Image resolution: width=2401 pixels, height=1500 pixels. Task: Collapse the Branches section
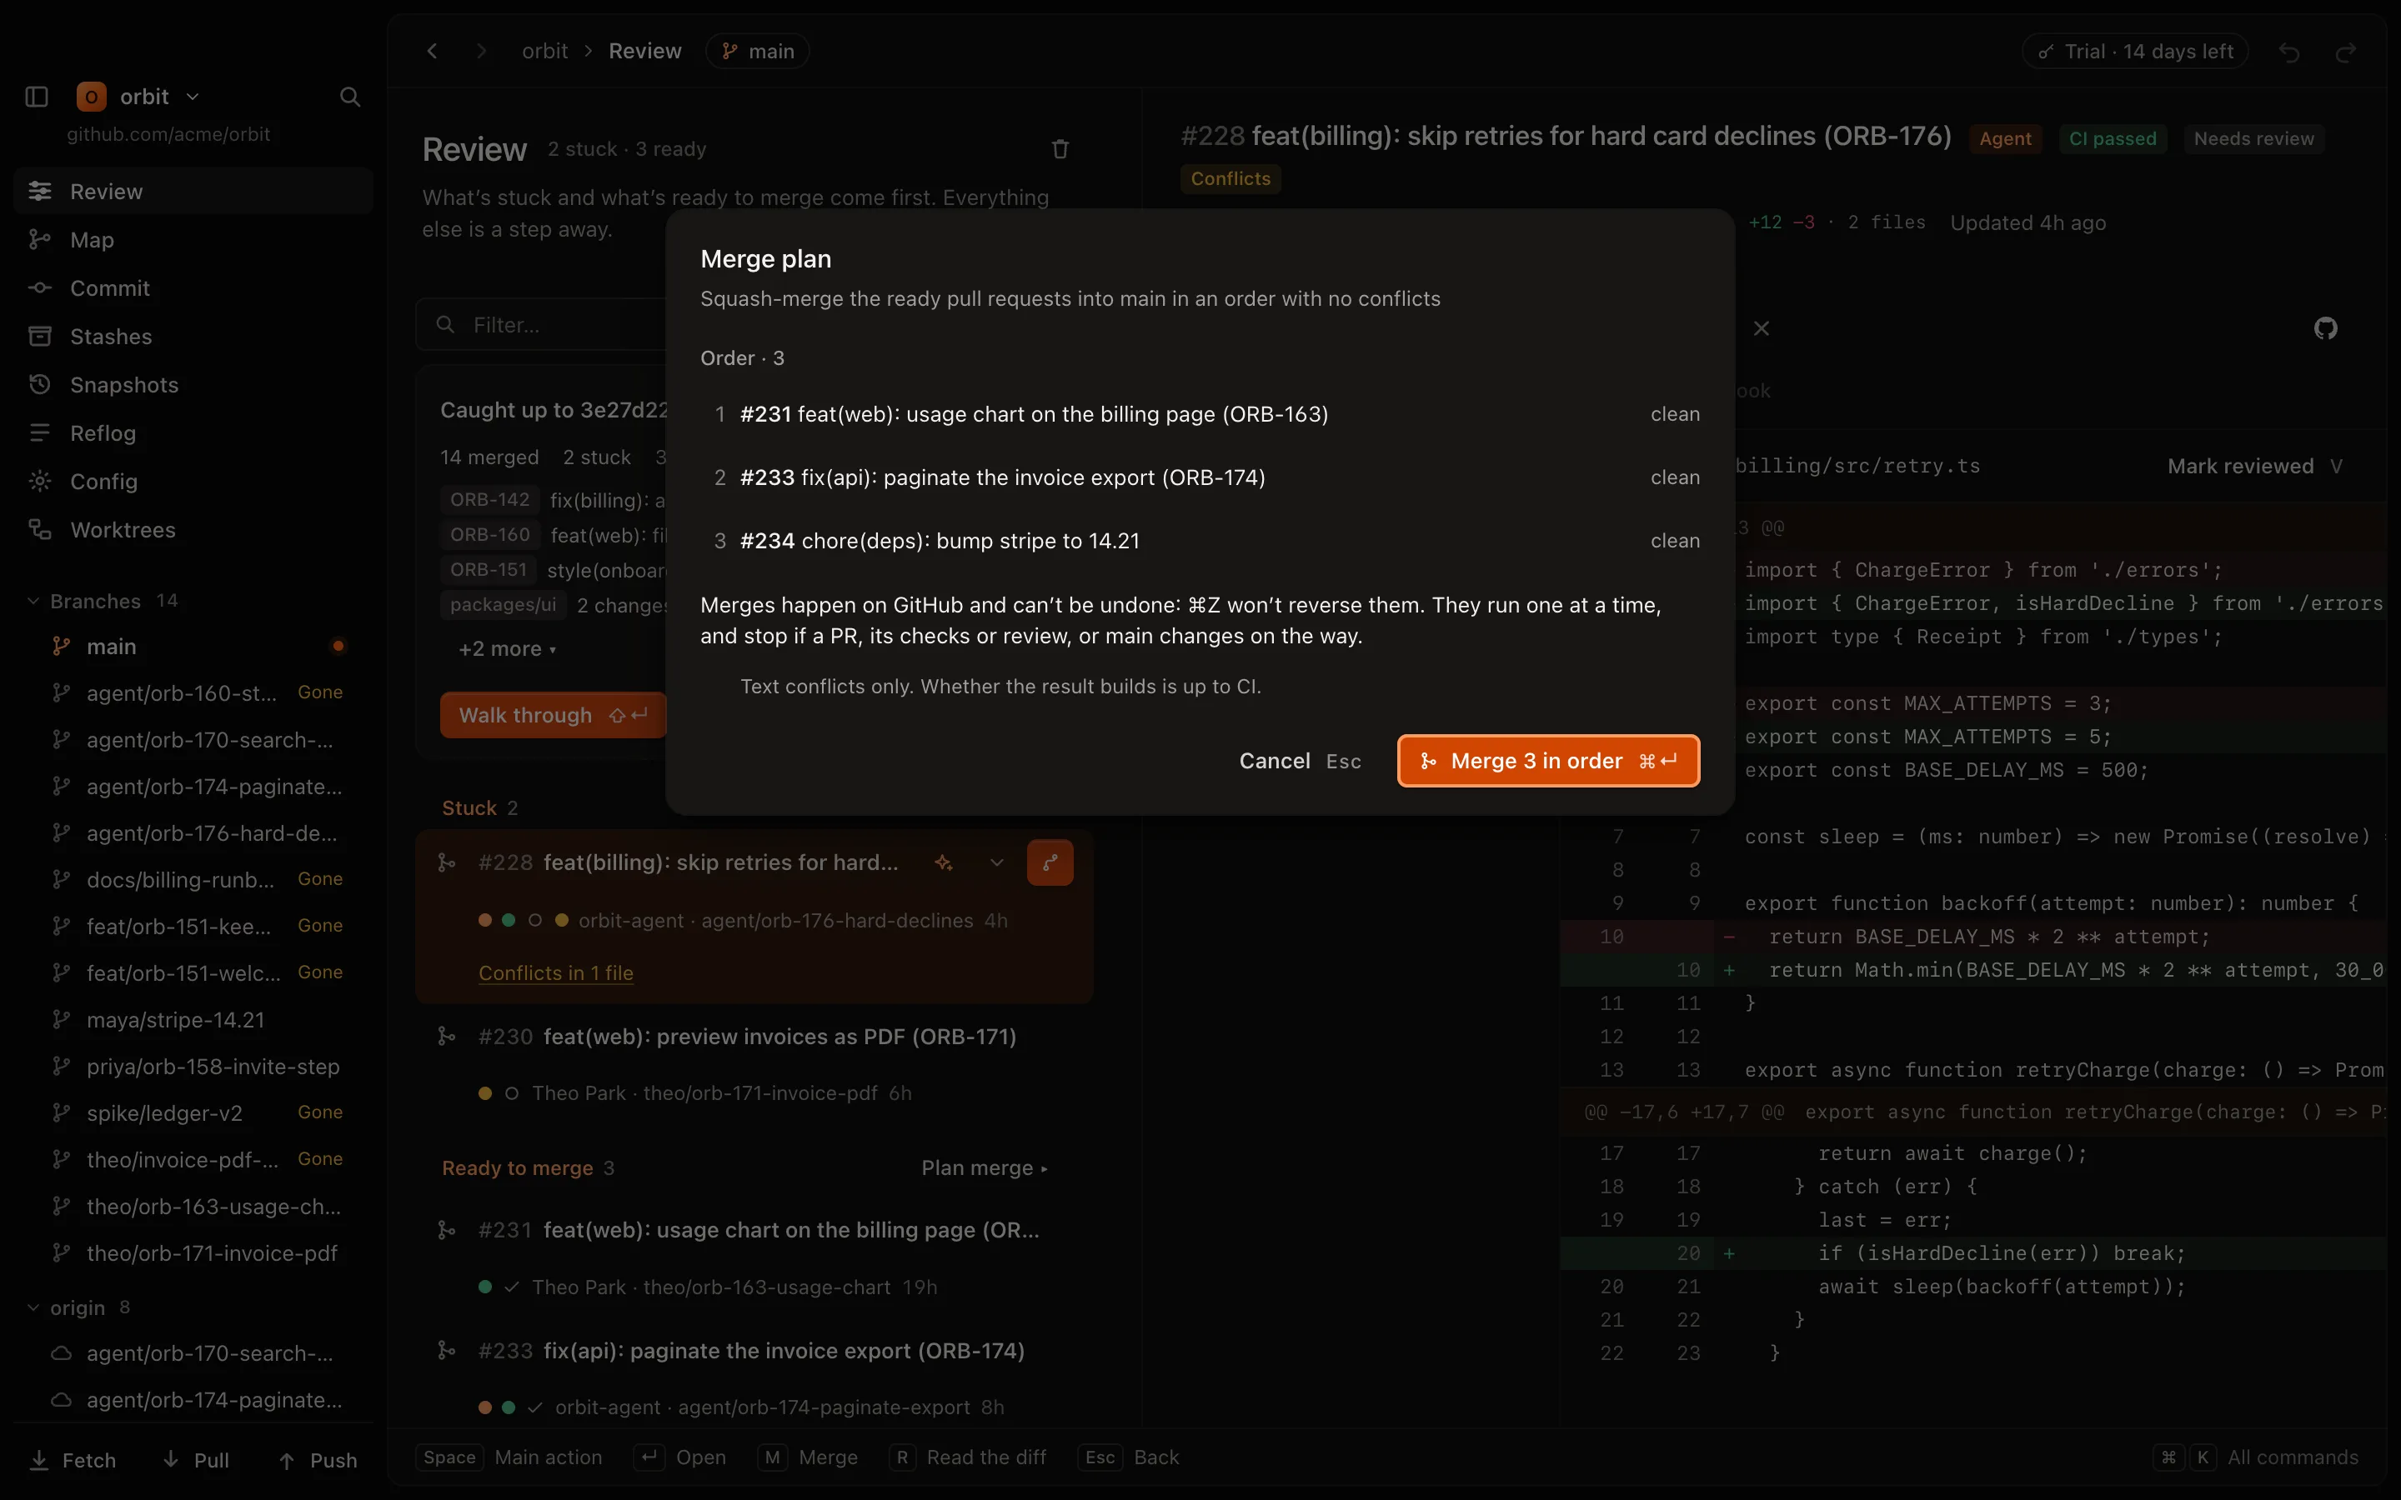(x=33, y=601)
